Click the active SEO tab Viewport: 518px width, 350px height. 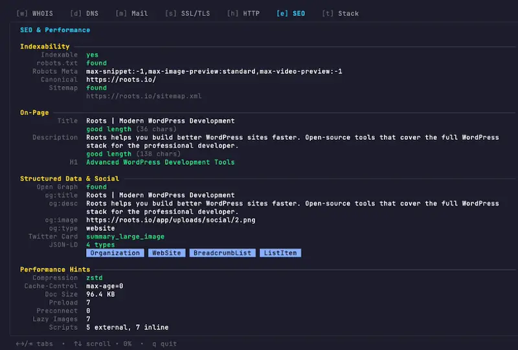[290, 13]
